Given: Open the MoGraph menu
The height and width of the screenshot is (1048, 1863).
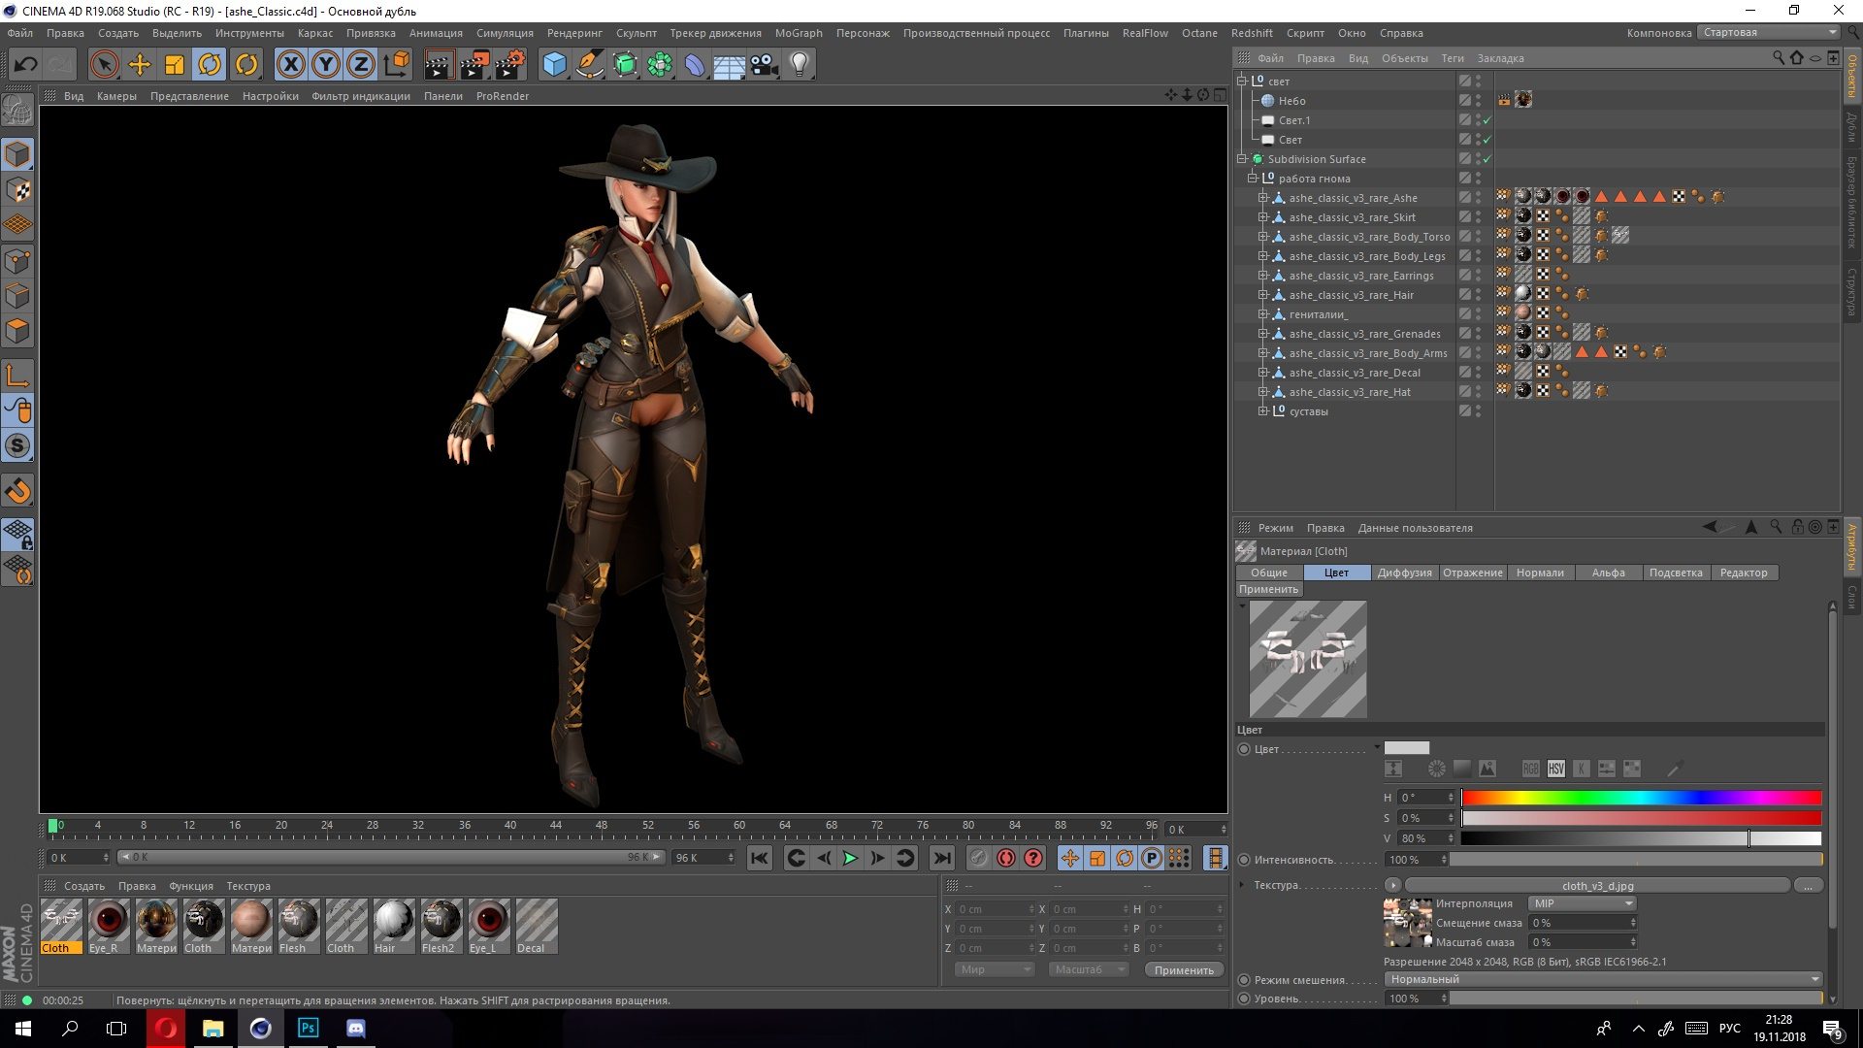Looking at the screenshot, I should [799, 33].
